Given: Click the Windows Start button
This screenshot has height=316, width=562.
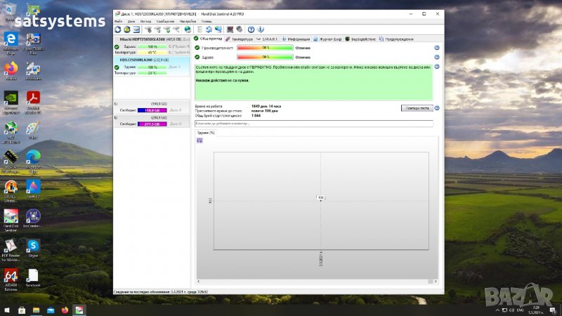Looking at the screenshot, I should click(x=6, y=310).
